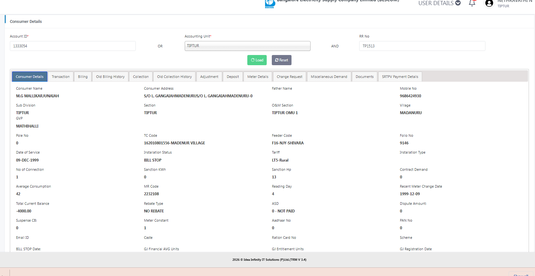This screenshot has width=535, height=276.
Task: Click folio number 9146
Action: (x=404, y=143)
